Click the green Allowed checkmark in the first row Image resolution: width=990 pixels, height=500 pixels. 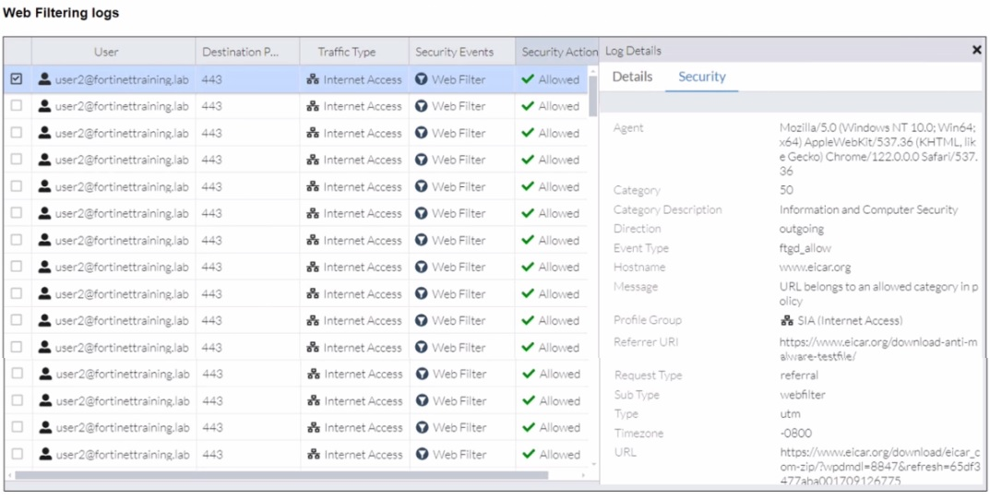[x=528, y=79]
